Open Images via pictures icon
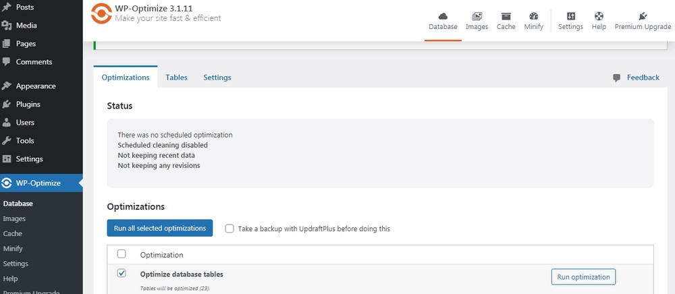 pos(477,16)
